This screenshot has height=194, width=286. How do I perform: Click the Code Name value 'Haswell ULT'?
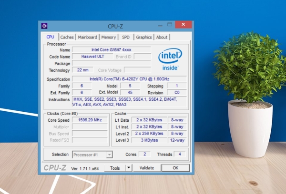(92, 57)
